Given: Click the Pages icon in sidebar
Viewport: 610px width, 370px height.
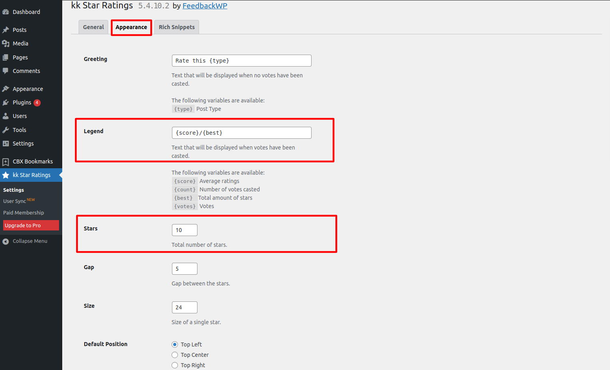Looking at the screenshot, I should (6, 57).
